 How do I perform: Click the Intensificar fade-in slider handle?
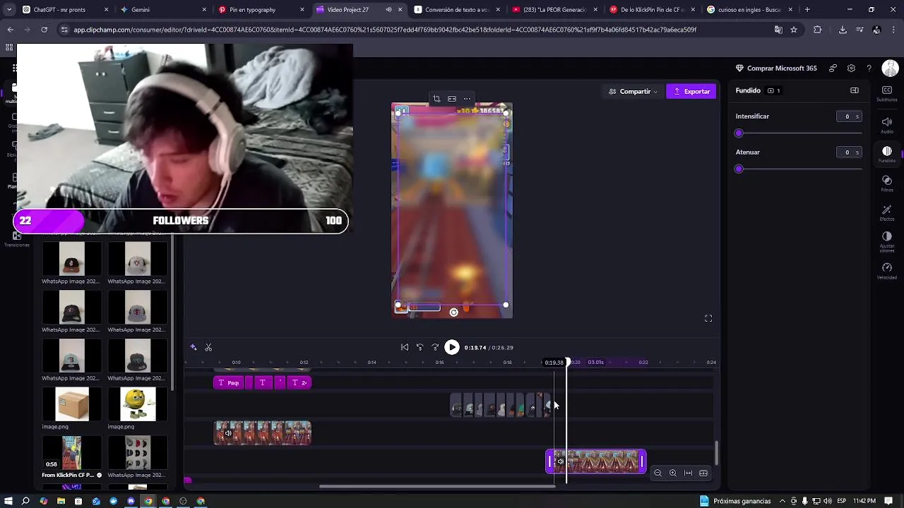[x=739, y=133]
